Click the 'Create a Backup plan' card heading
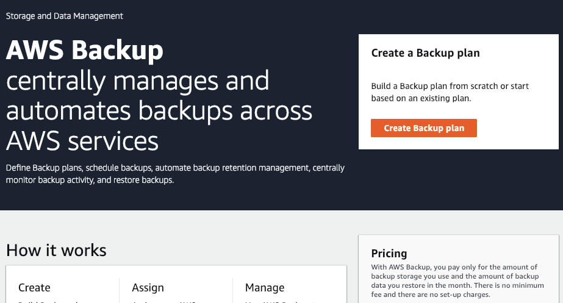563x303 pixels. (x=425, y=53)
